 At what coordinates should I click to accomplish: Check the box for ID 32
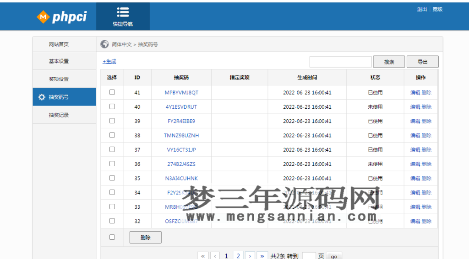112,221
